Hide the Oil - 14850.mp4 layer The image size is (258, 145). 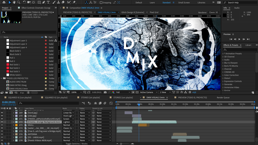[2, 137]
